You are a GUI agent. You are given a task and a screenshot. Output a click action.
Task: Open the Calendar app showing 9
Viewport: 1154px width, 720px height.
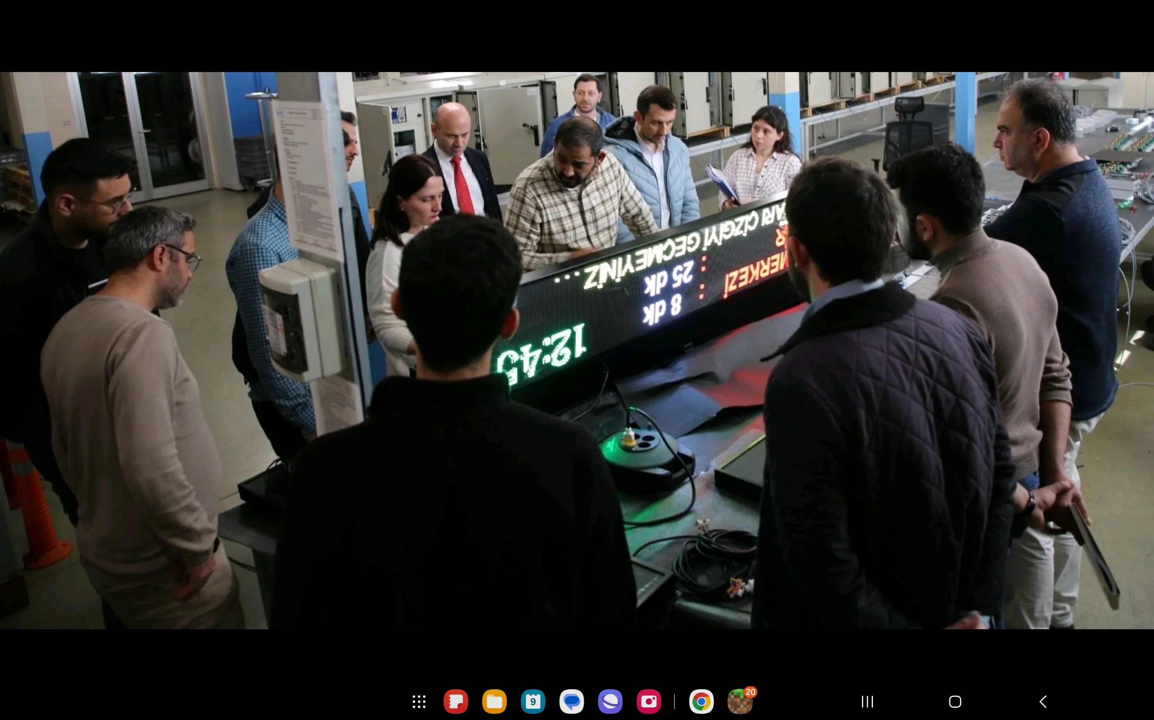pos(533,701)
